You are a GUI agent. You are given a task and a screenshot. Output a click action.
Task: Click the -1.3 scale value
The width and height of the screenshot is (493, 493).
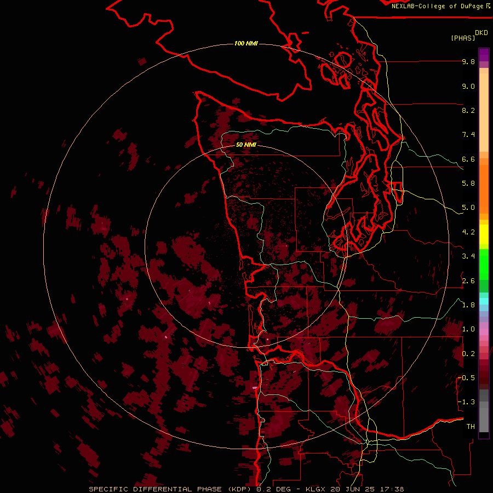[466, 402]
